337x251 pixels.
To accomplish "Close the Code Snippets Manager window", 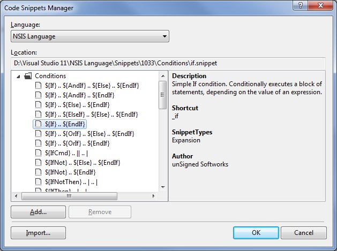I will tap(320, 5).
